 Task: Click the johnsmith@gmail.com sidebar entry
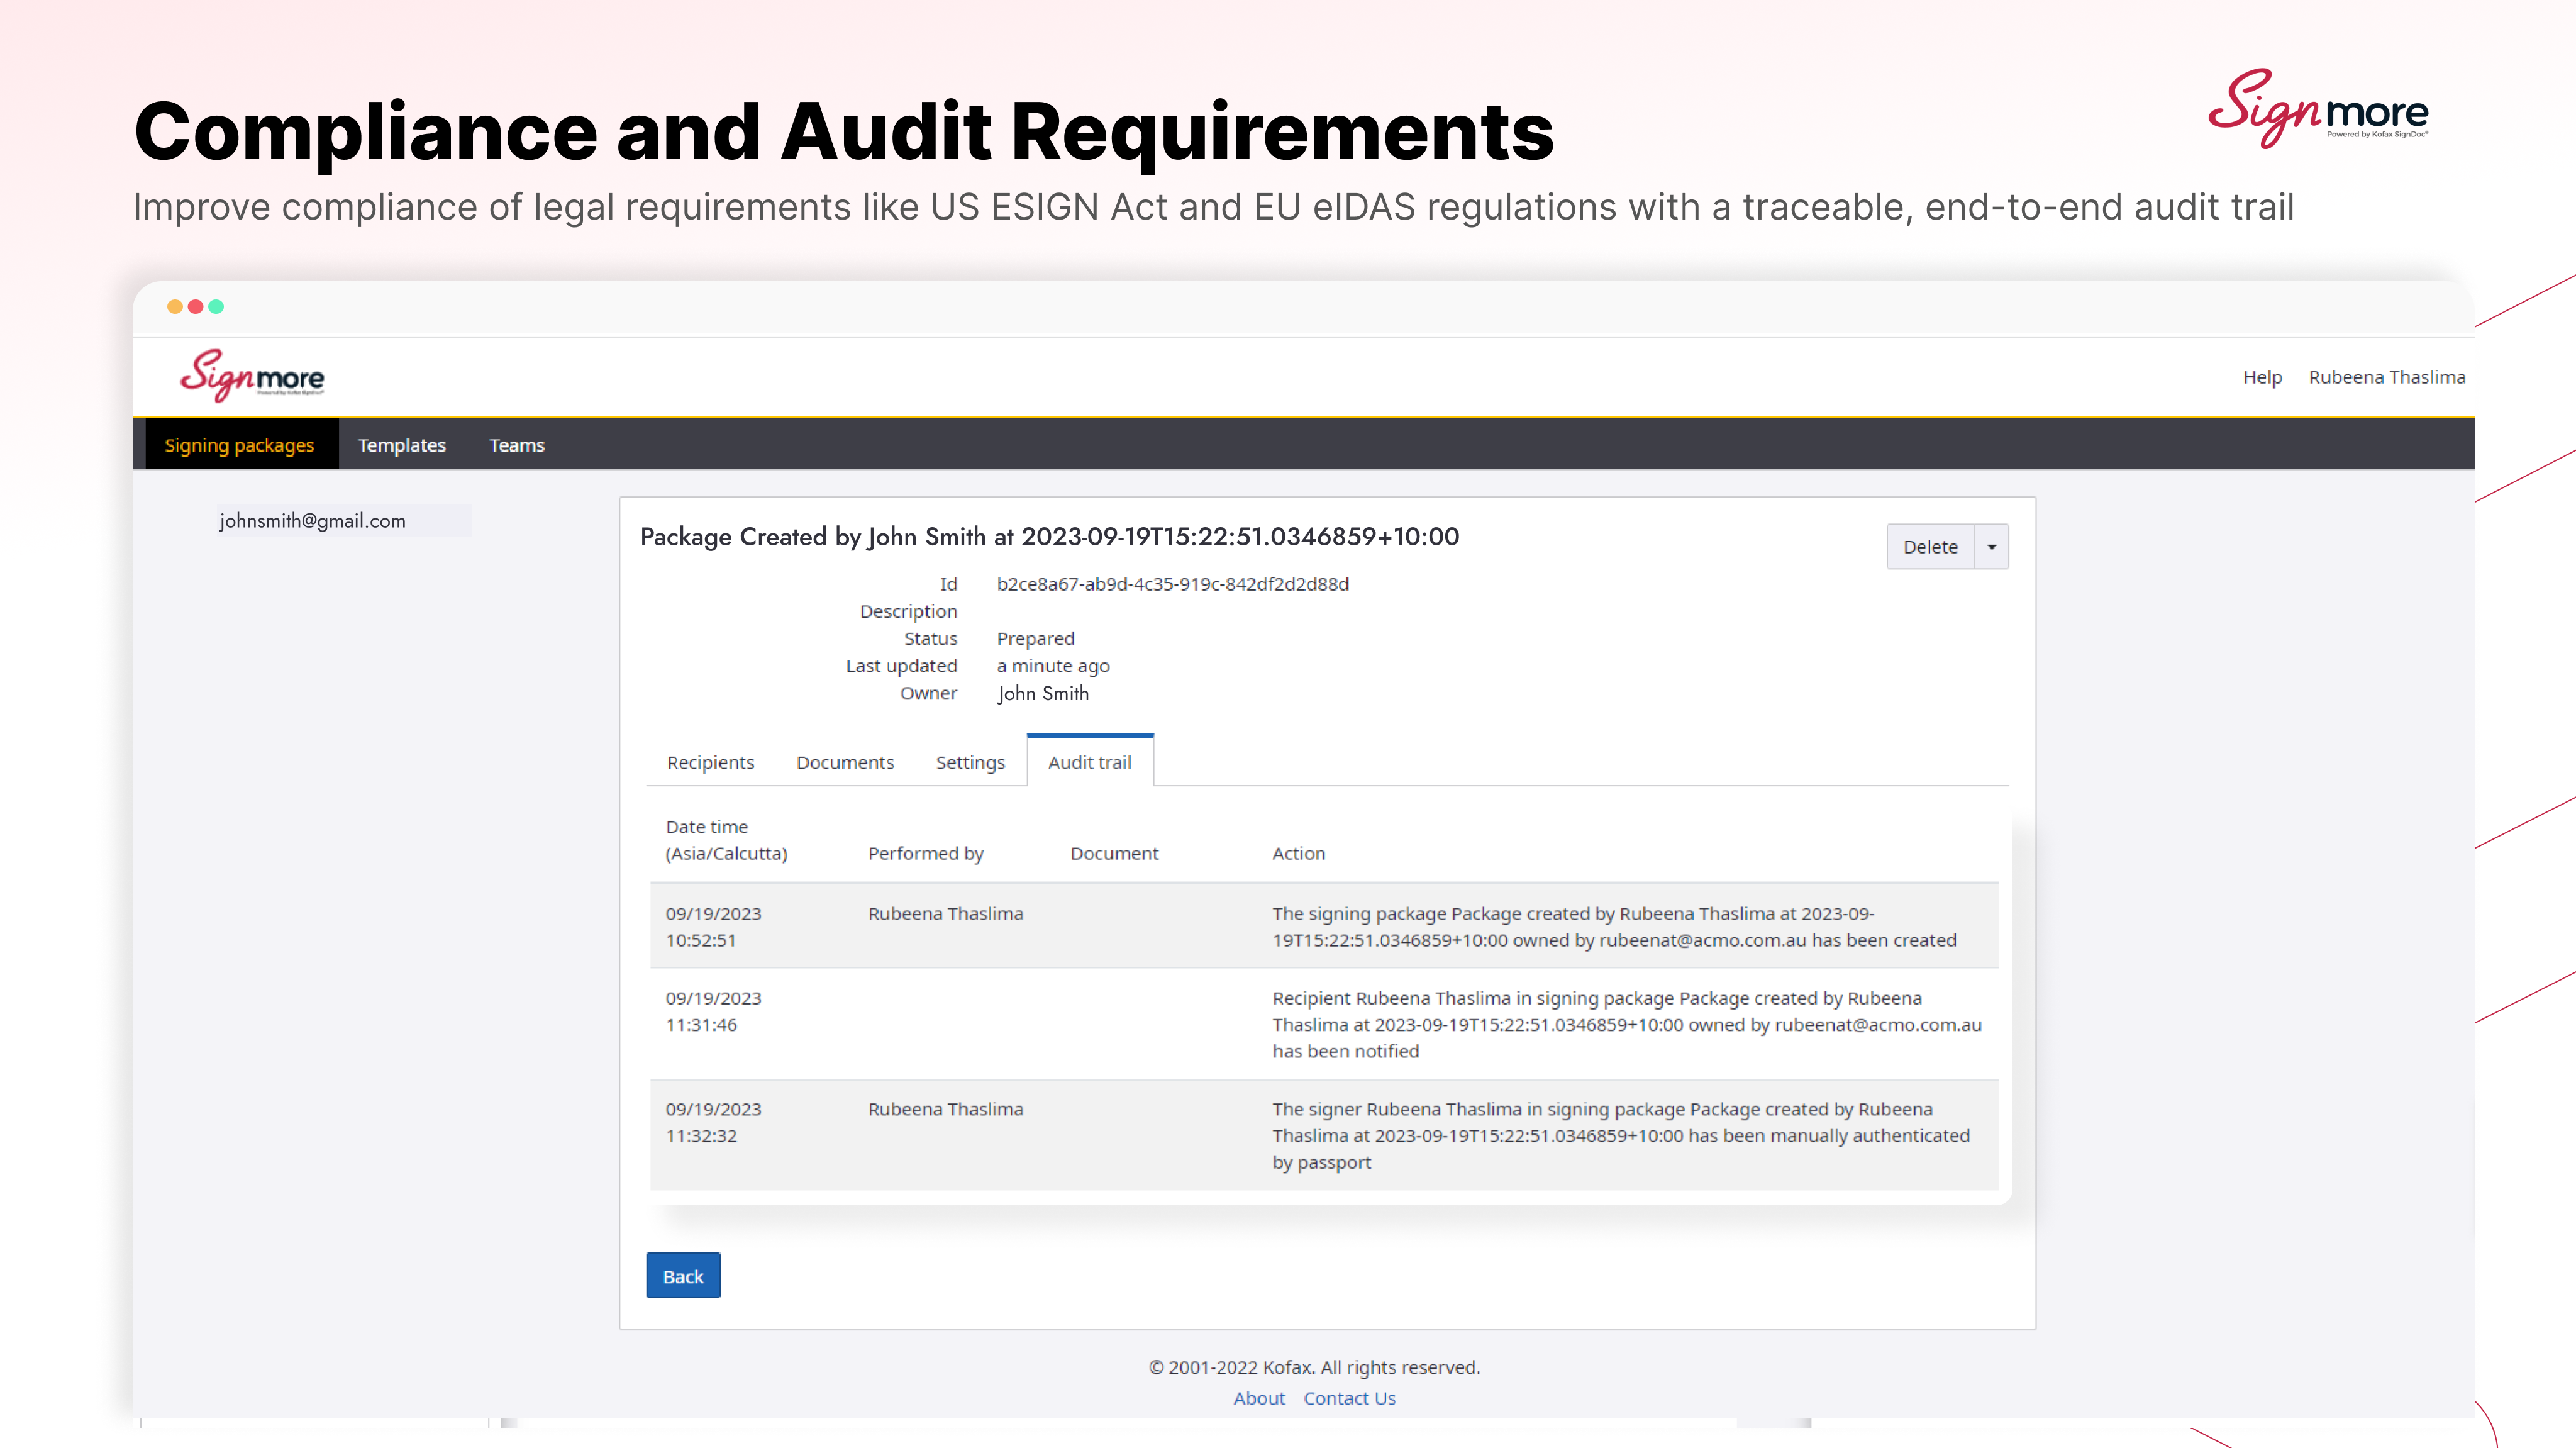click(313, 520)
